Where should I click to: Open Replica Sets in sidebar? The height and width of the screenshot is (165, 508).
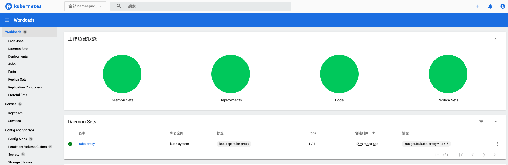17,80
